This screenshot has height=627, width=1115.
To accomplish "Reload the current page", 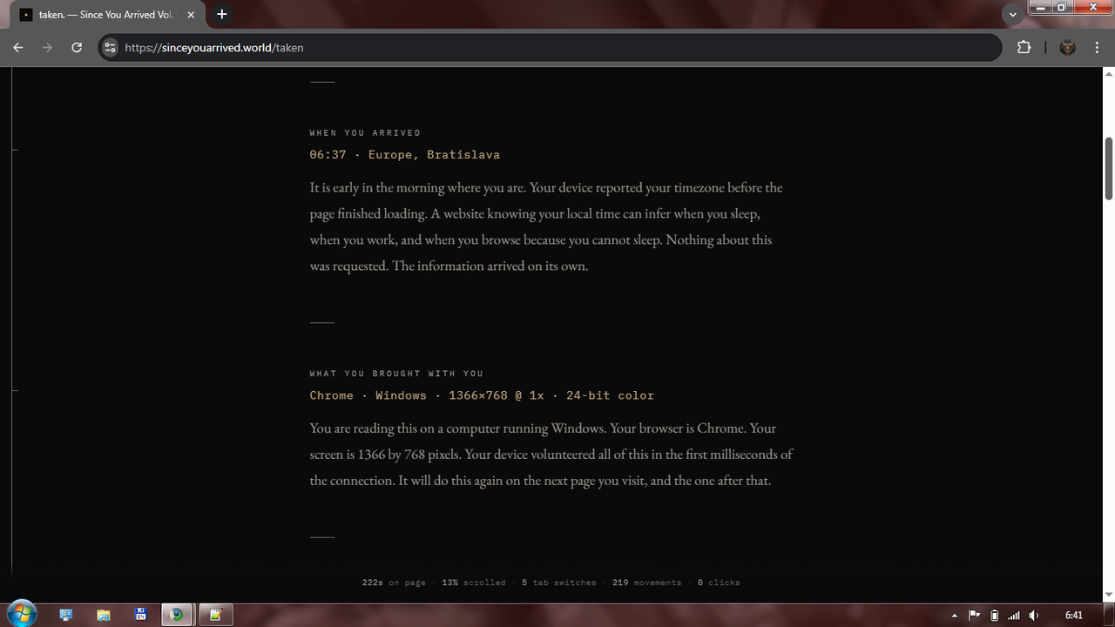I will coord(77,48).
